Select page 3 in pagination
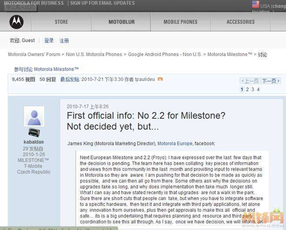The image size is (286, 230). pyautogui.click(x=253, y=89)
